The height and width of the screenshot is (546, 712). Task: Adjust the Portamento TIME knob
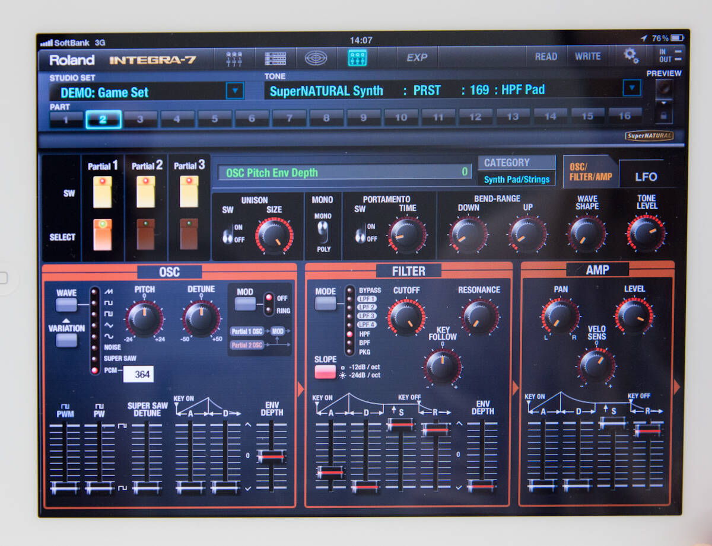[407, 235]
